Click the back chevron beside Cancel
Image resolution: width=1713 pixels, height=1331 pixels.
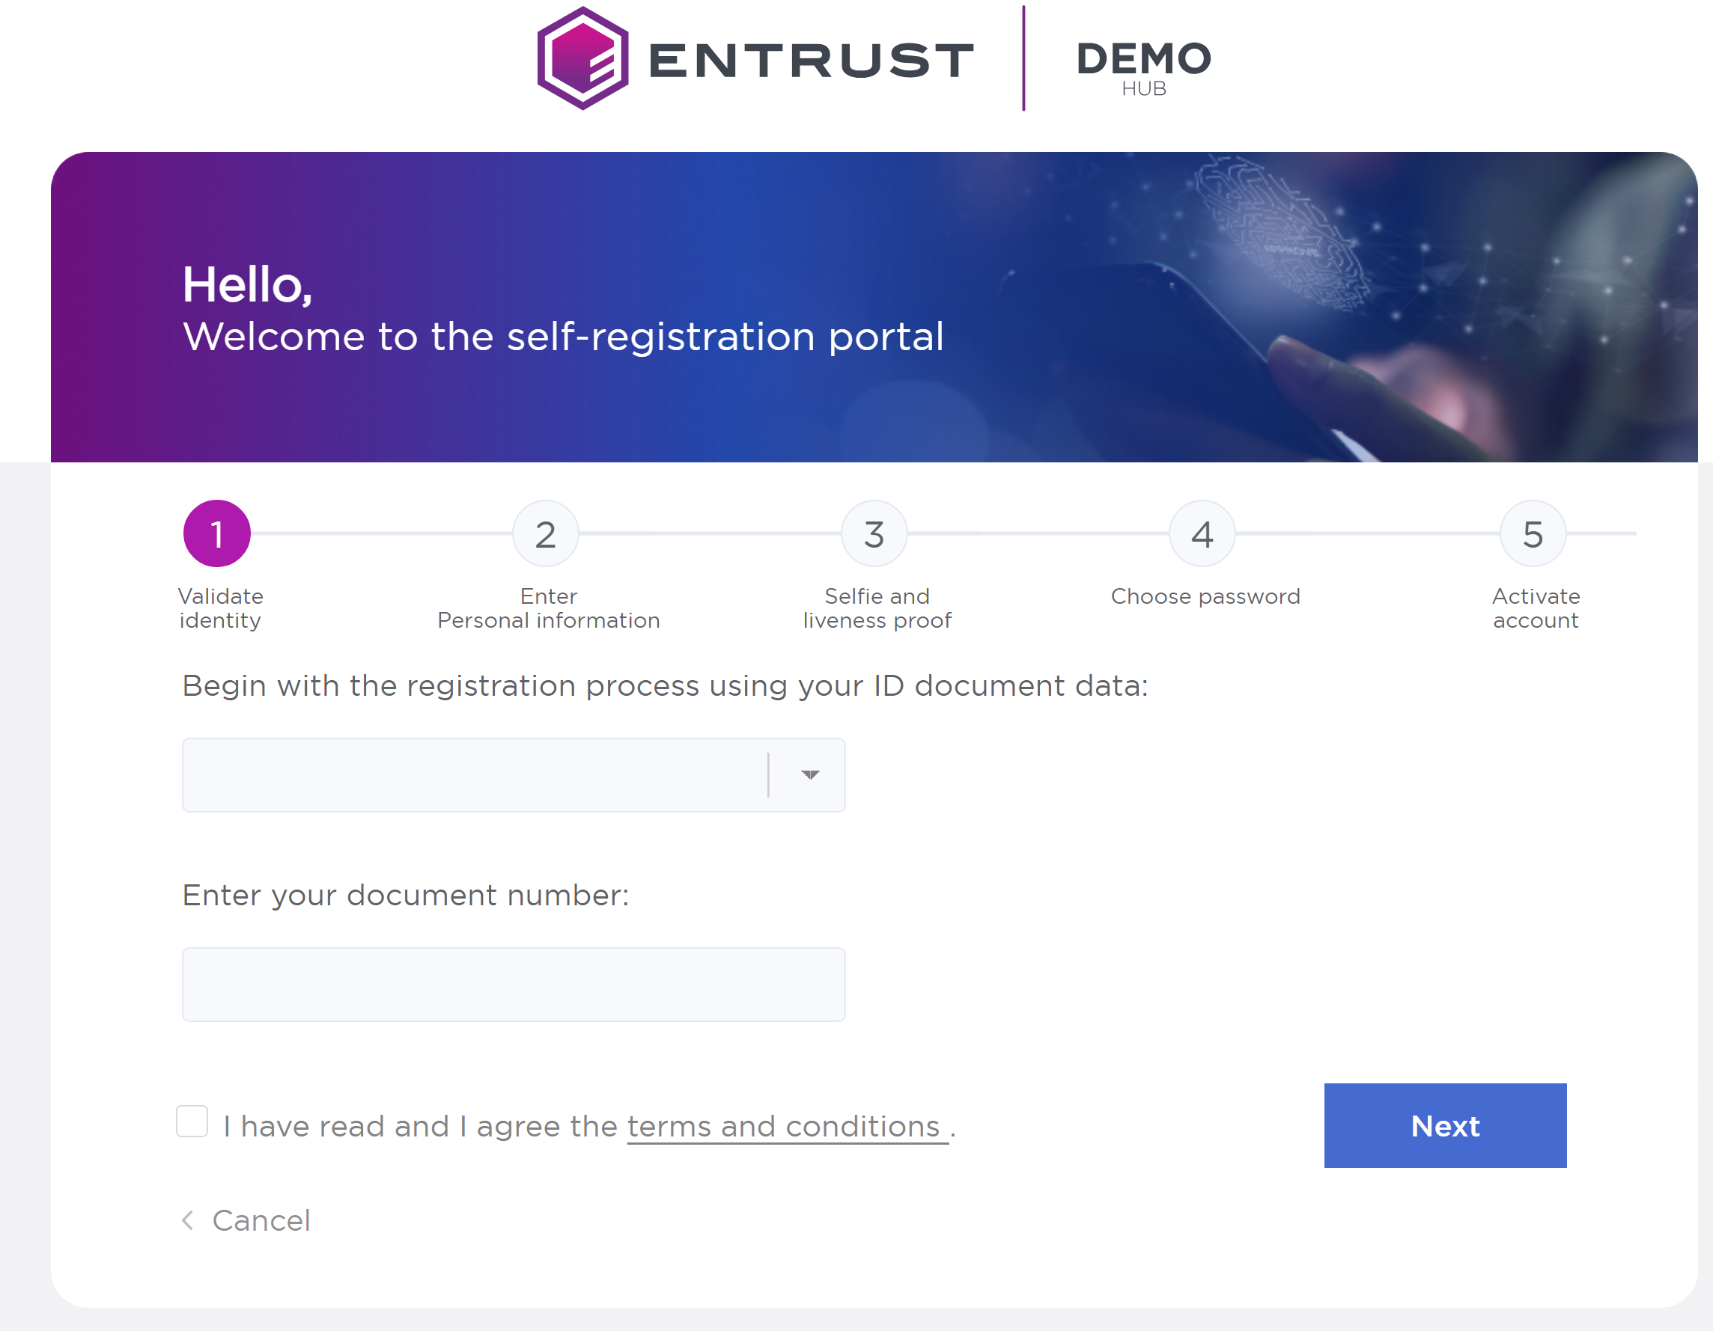188,1220
